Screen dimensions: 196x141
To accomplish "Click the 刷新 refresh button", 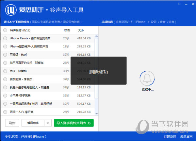I will click(12, 123).
